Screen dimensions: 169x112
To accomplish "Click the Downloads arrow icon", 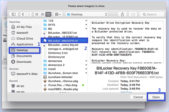I will pyautogui.click(x=13, y=62).
